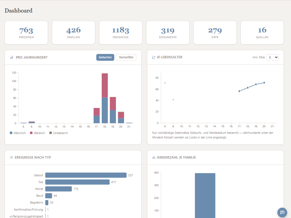Open the chat bubble icon

(x=282, y=213)
